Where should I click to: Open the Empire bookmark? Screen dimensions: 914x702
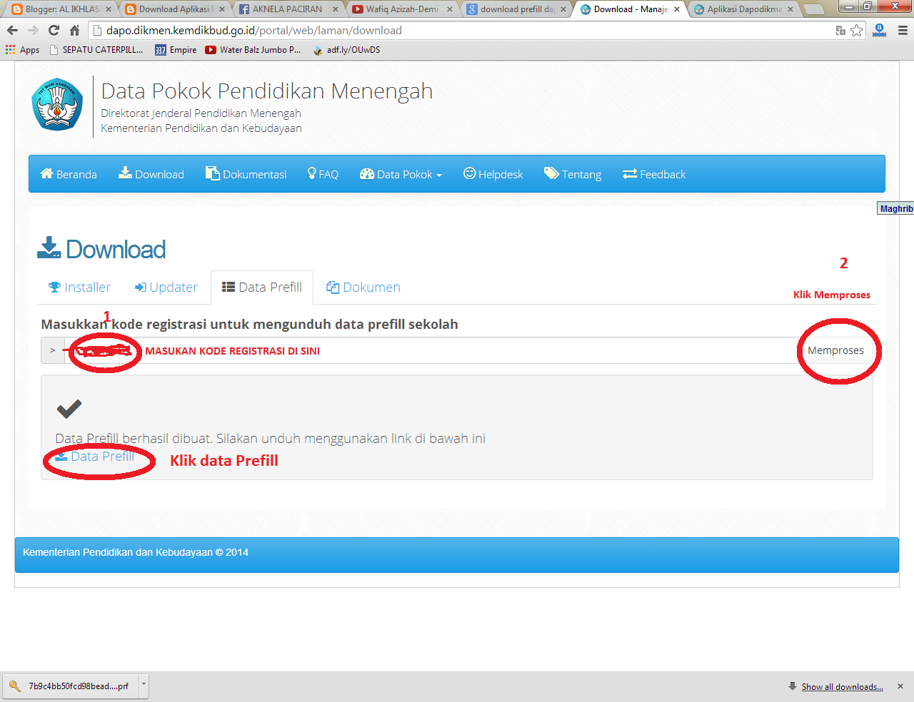[176, 50]
